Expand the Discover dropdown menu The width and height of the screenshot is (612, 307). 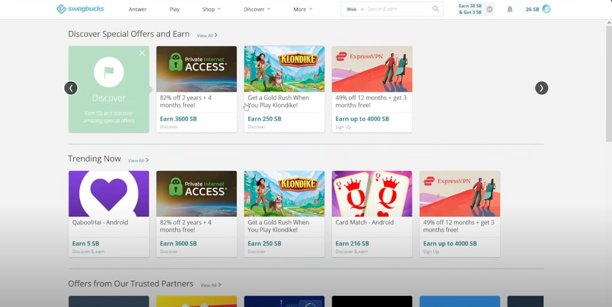coord(256,9)
